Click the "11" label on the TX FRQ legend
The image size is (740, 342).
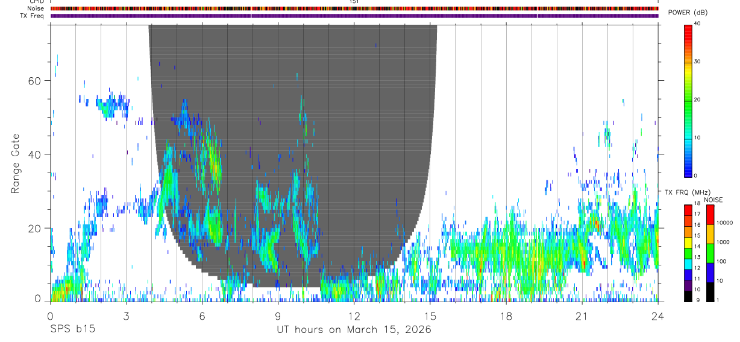click(697, 279)
